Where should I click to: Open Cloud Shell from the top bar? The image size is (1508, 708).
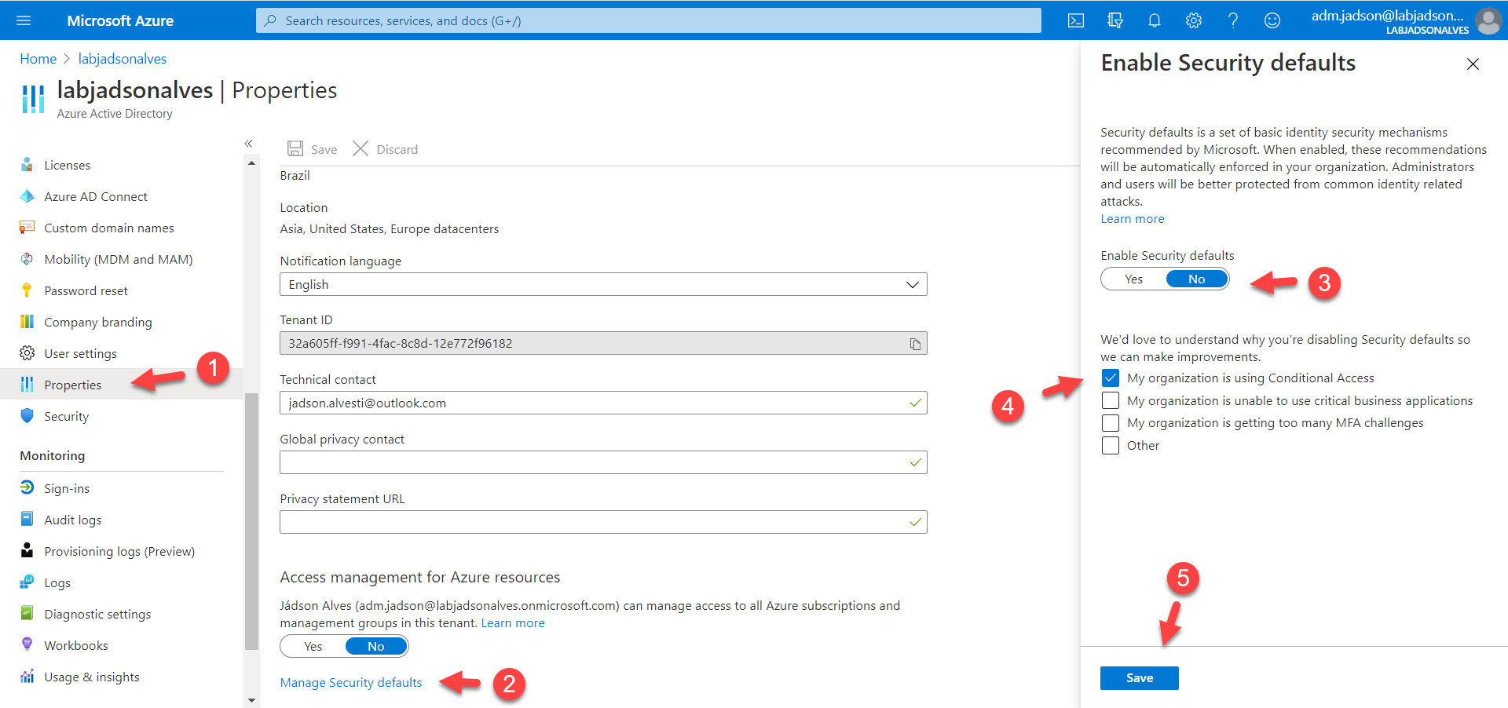pos(1076,20)
